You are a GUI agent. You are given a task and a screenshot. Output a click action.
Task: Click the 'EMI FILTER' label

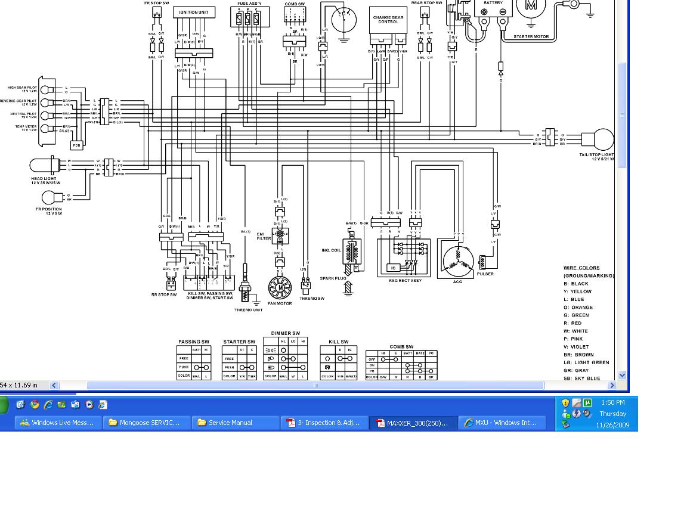[264, 237]
